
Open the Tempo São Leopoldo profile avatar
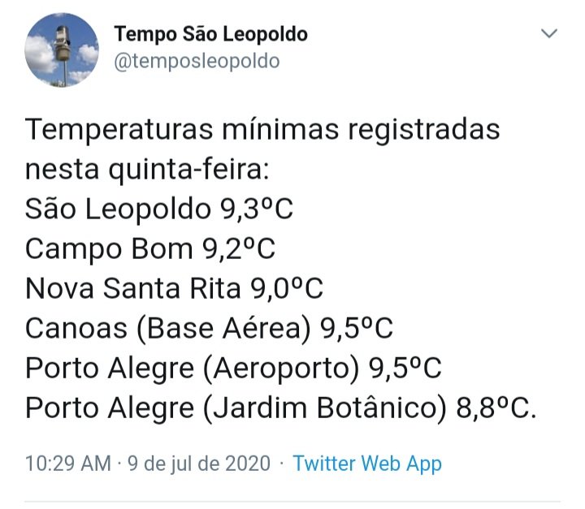62,50
